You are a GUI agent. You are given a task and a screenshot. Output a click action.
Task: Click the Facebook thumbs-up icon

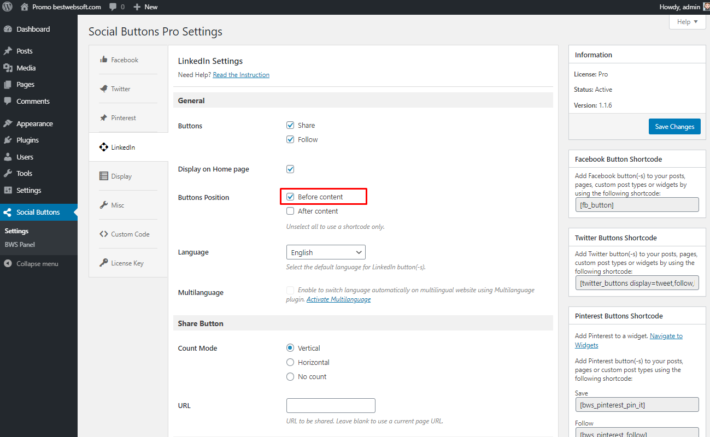click(103, 60)
